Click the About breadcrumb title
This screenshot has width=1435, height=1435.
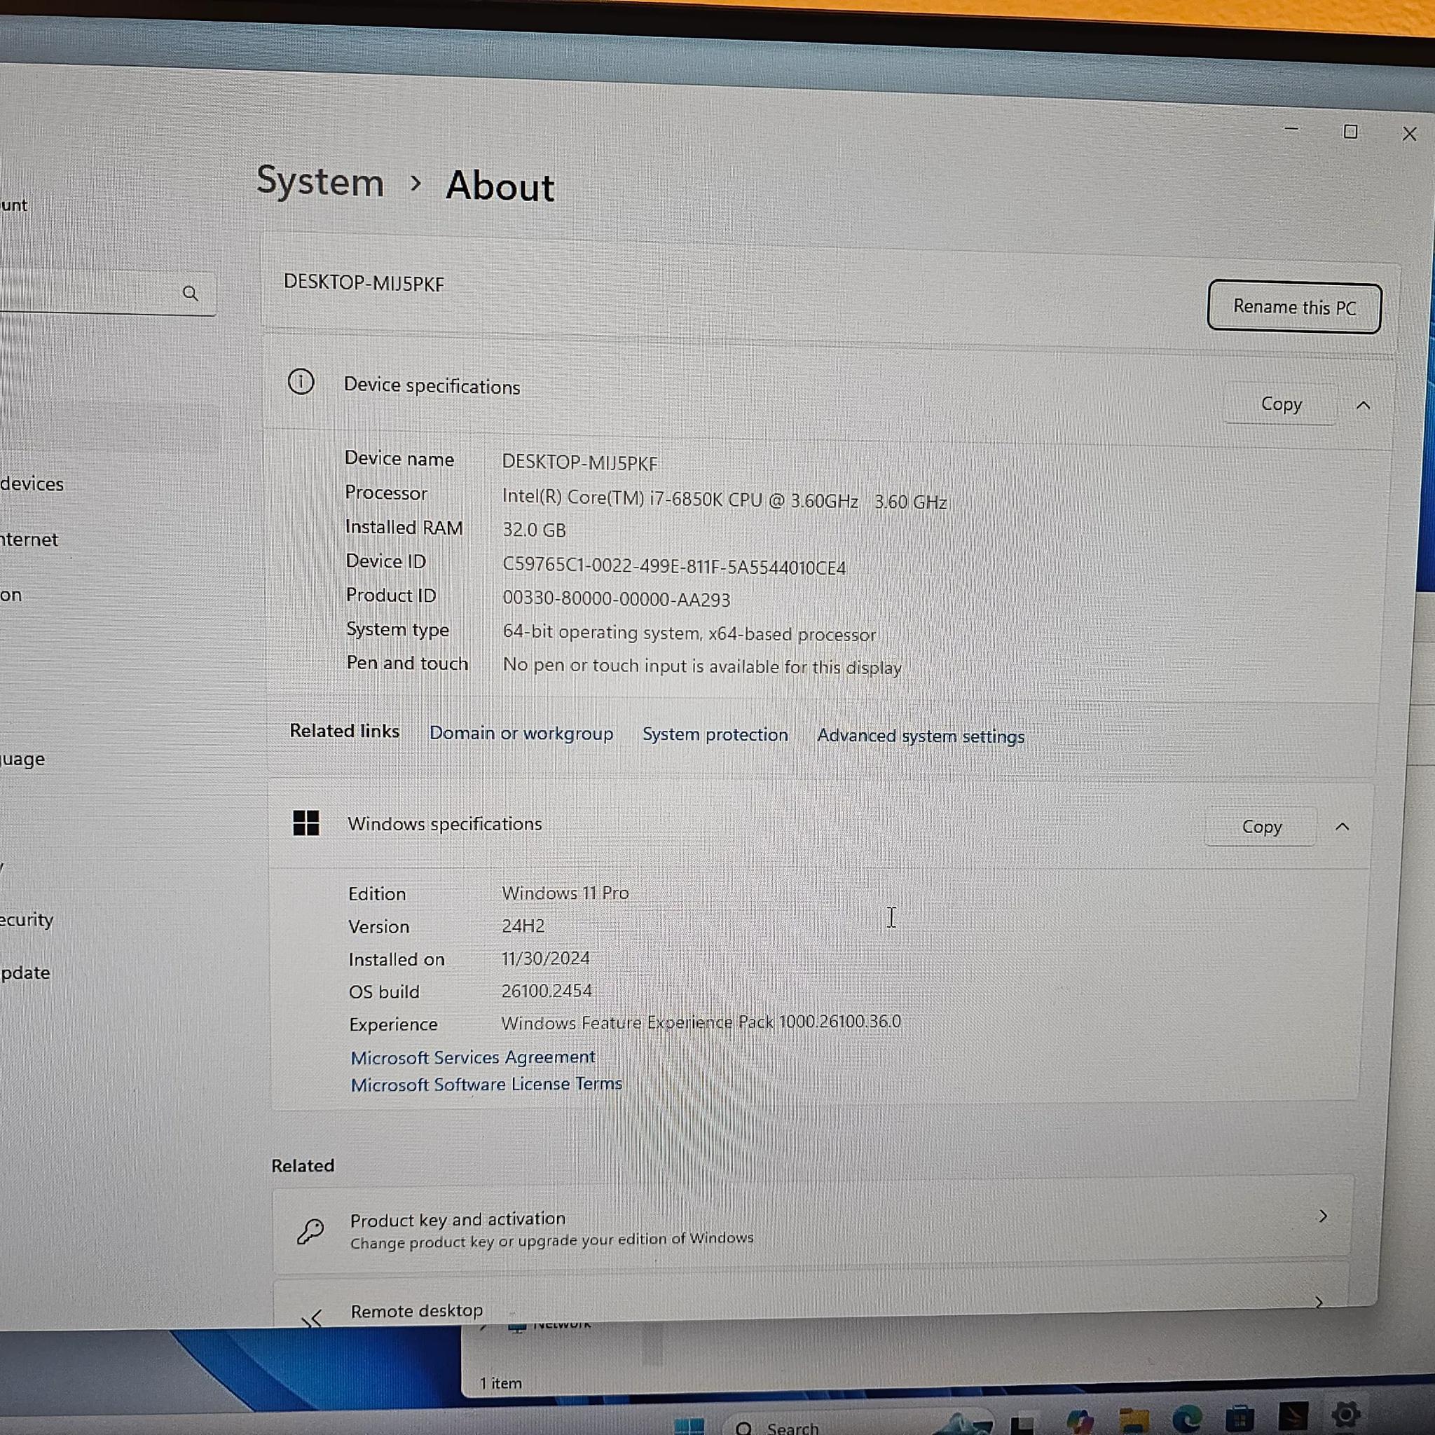point(500,186)
